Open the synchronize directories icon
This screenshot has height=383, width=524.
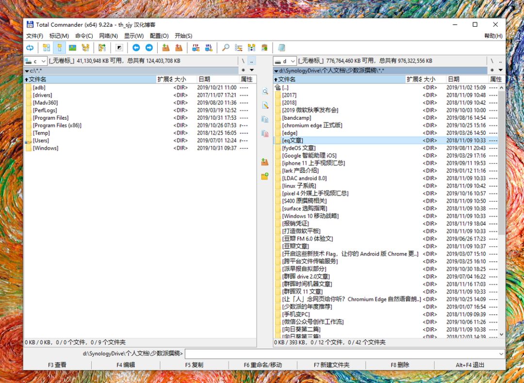tap(252, 48)
